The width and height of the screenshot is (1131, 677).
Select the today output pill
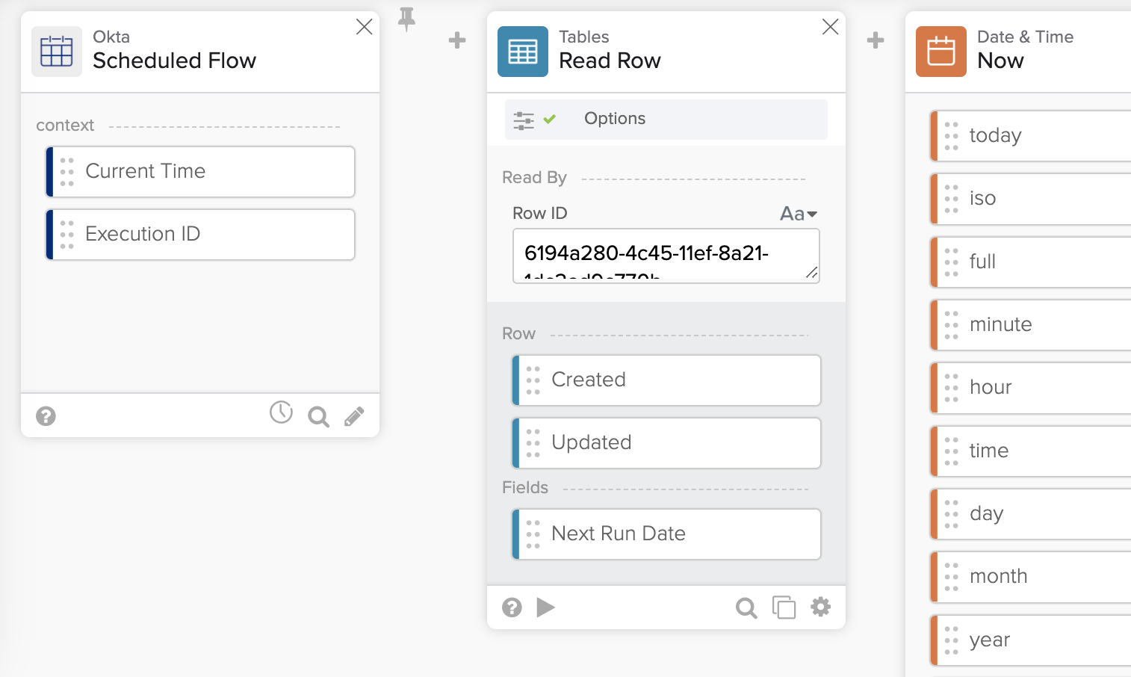click(1031, 135)
